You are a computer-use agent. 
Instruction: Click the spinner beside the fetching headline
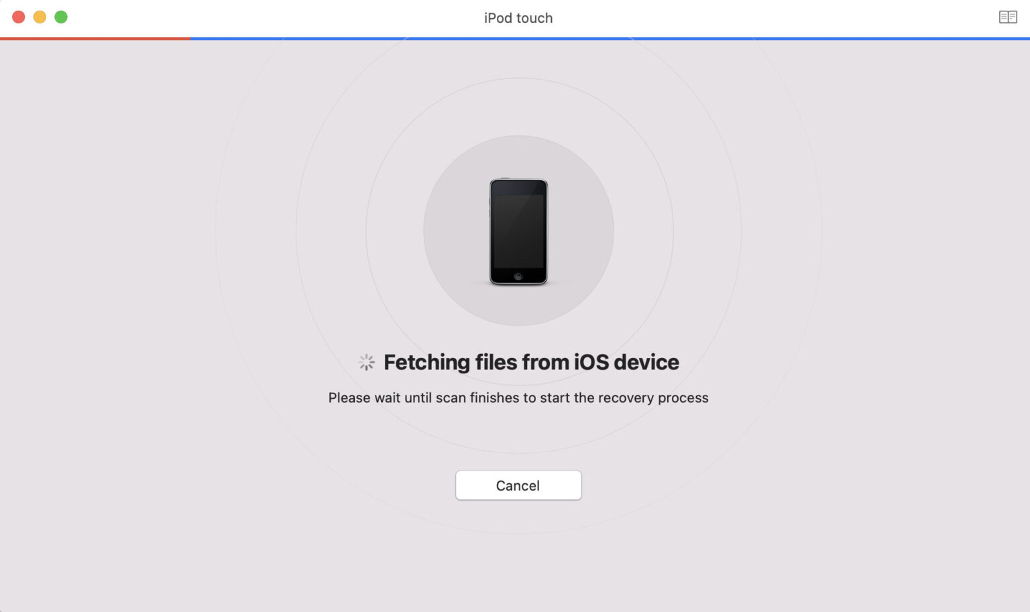coord(365,362)
